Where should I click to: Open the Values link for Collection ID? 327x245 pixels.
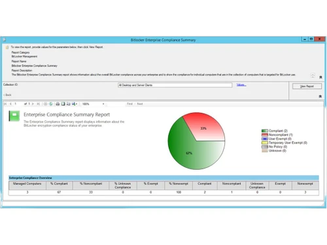(x=241, y=85)
